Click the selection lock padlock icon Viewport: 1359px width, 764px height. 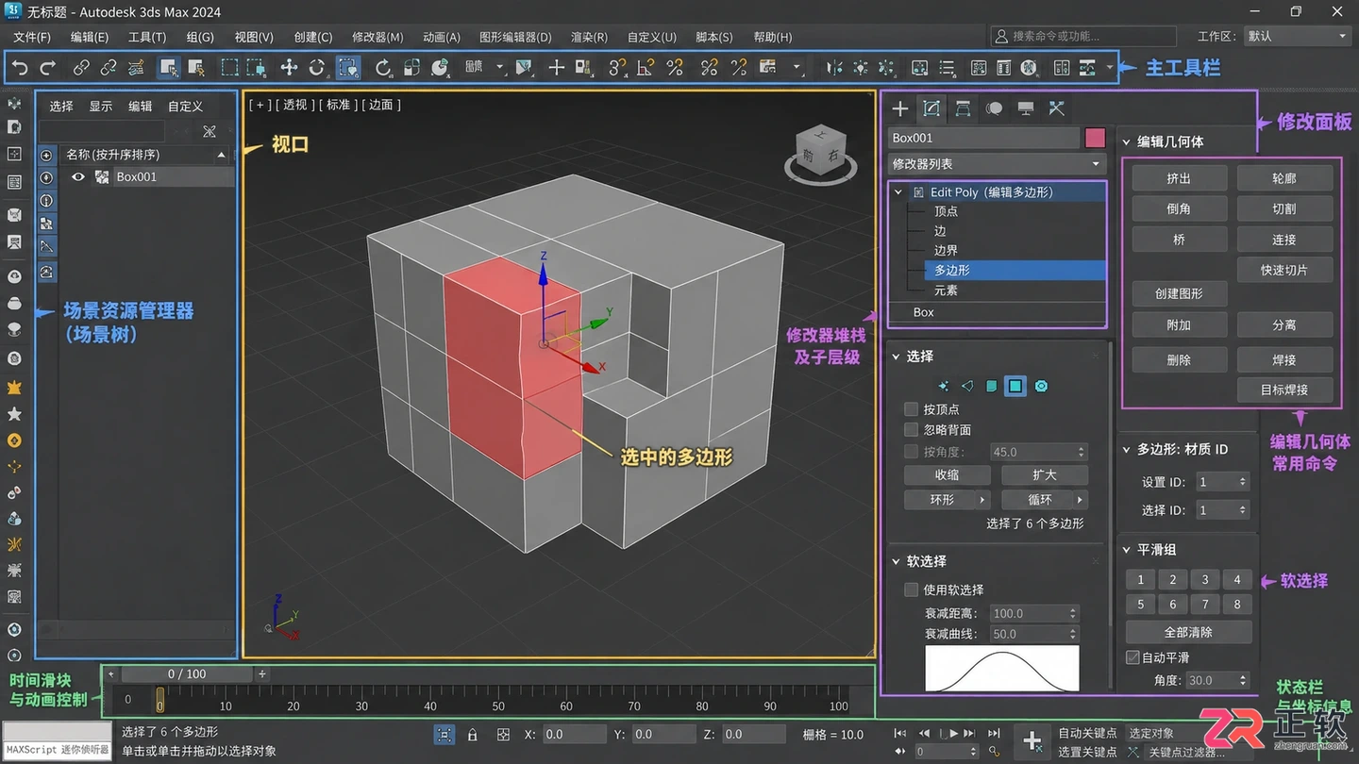click(473, 734)
